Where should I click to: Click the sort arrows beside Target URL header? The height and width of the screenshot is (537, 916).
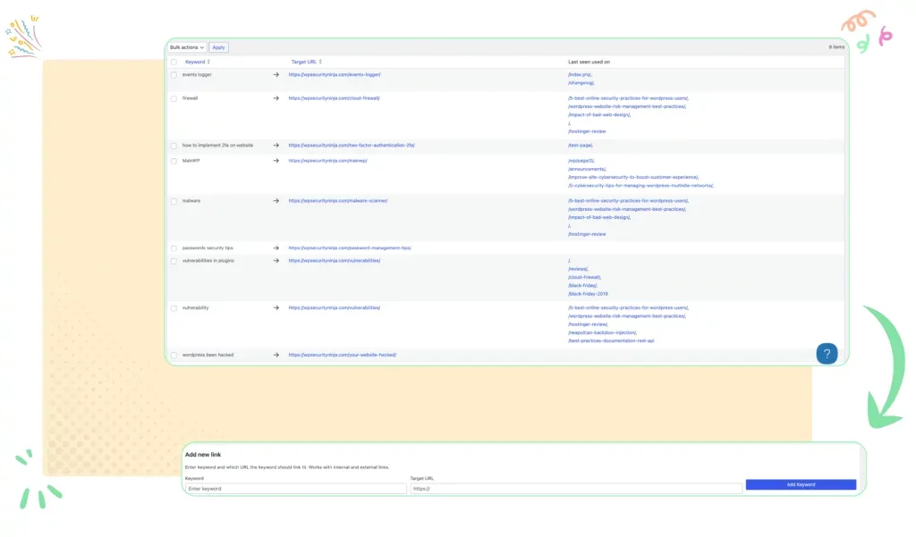[x=320, y=62]
